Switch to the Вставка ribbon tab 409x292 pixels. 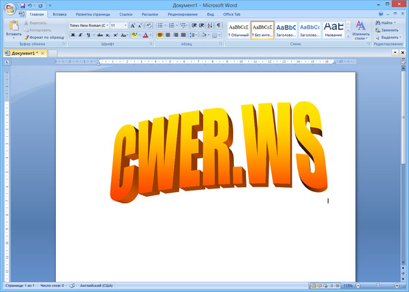coord(59,14)
